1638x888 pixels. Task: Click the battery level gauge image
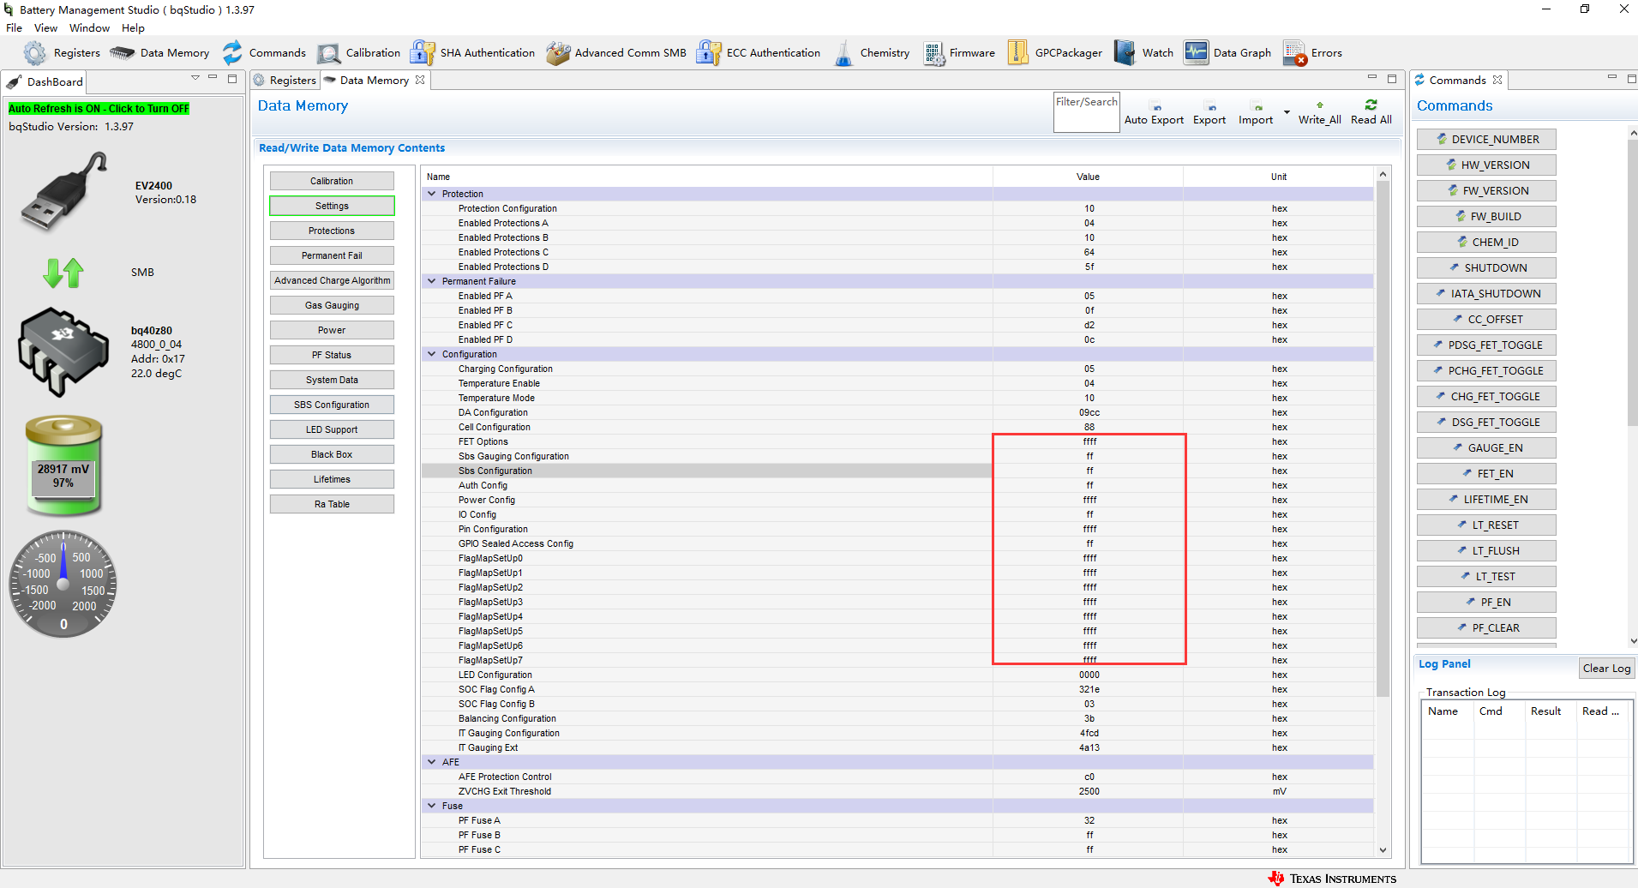pyautogui.click(x=63, y=465)
